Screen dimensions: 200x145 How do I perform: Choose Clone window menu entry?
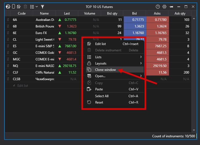click(x=115, y=69)
